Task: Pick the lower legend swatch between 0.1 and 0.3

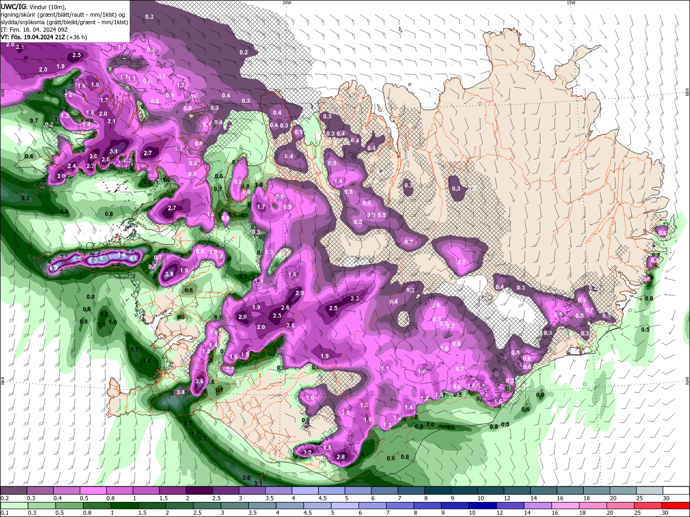Action: pos(13,505)
